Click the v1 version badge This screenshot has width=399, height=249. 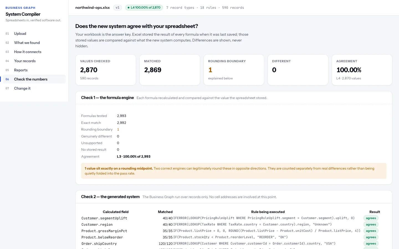tap(117, 7)
